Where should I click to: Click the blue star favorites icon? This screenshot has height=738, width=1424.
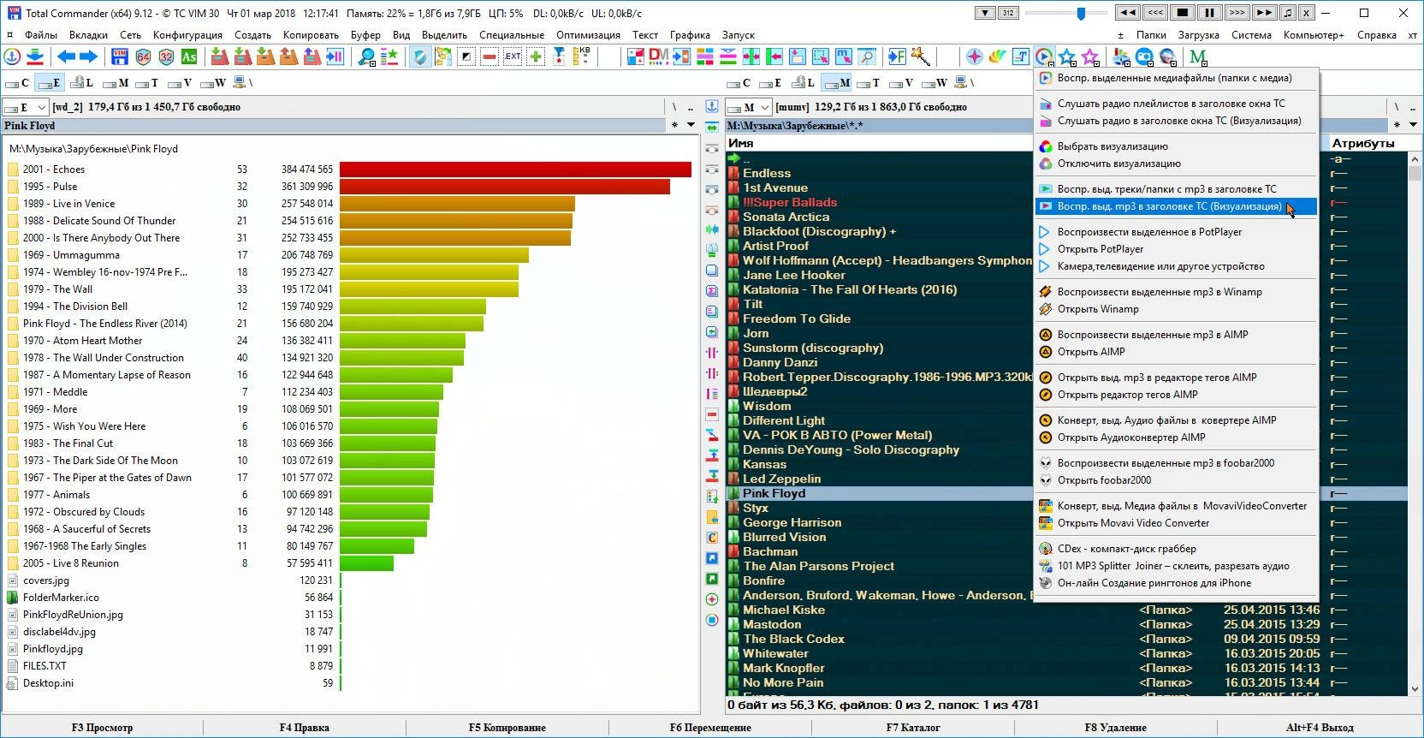coord(1067,57)
